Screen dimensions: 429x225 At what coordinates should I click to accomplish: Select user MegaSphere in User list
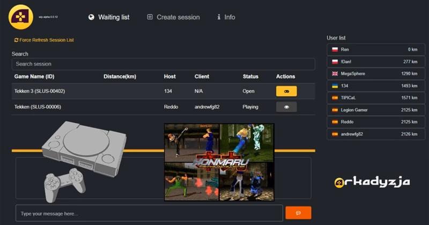376,73
